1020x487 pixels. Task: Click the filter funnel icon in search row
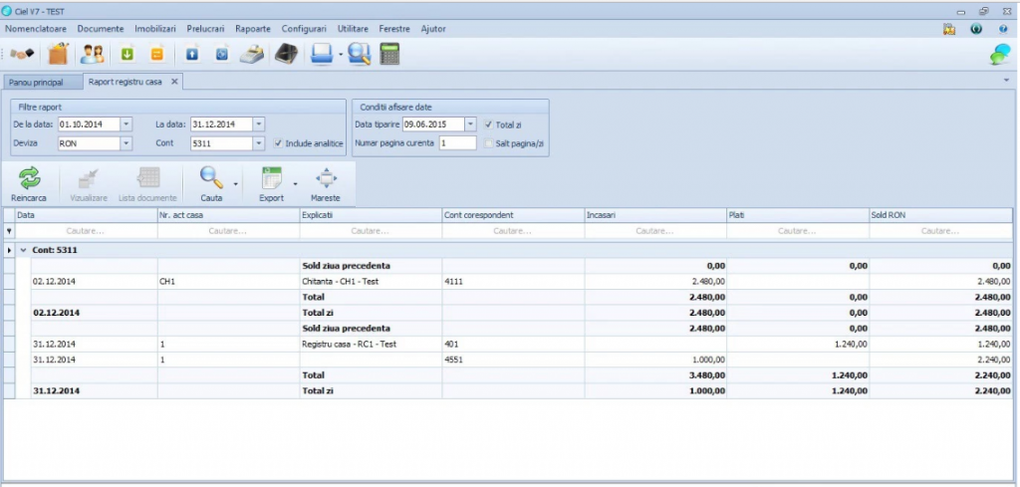tap(9, 231)
